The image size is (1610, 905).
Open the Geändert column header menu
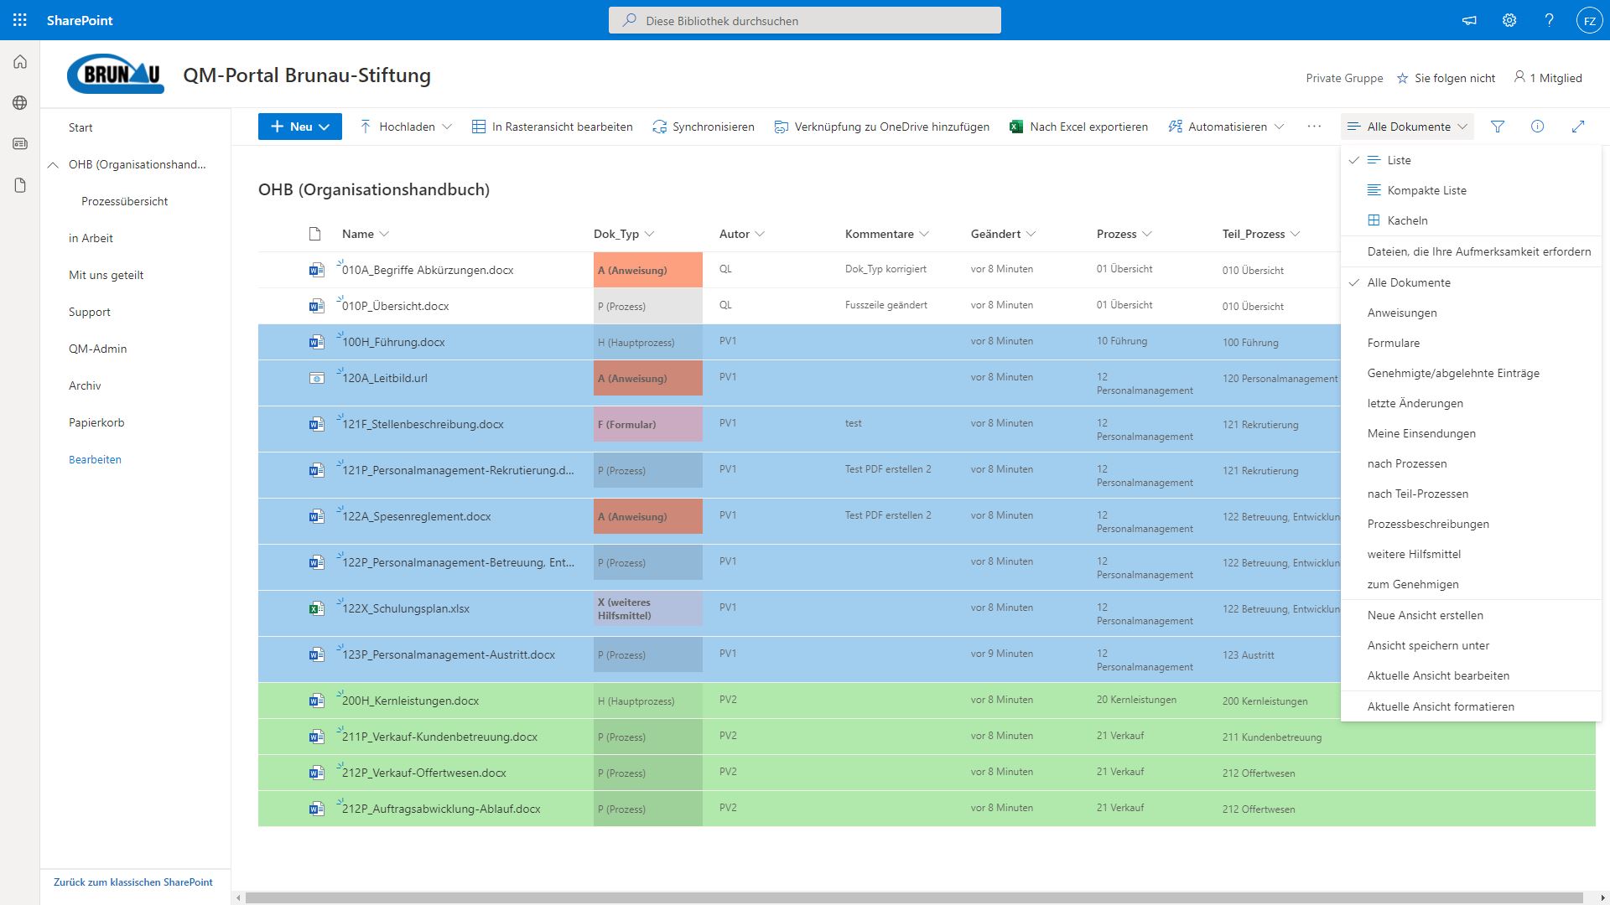click(x=1004, y=234)
